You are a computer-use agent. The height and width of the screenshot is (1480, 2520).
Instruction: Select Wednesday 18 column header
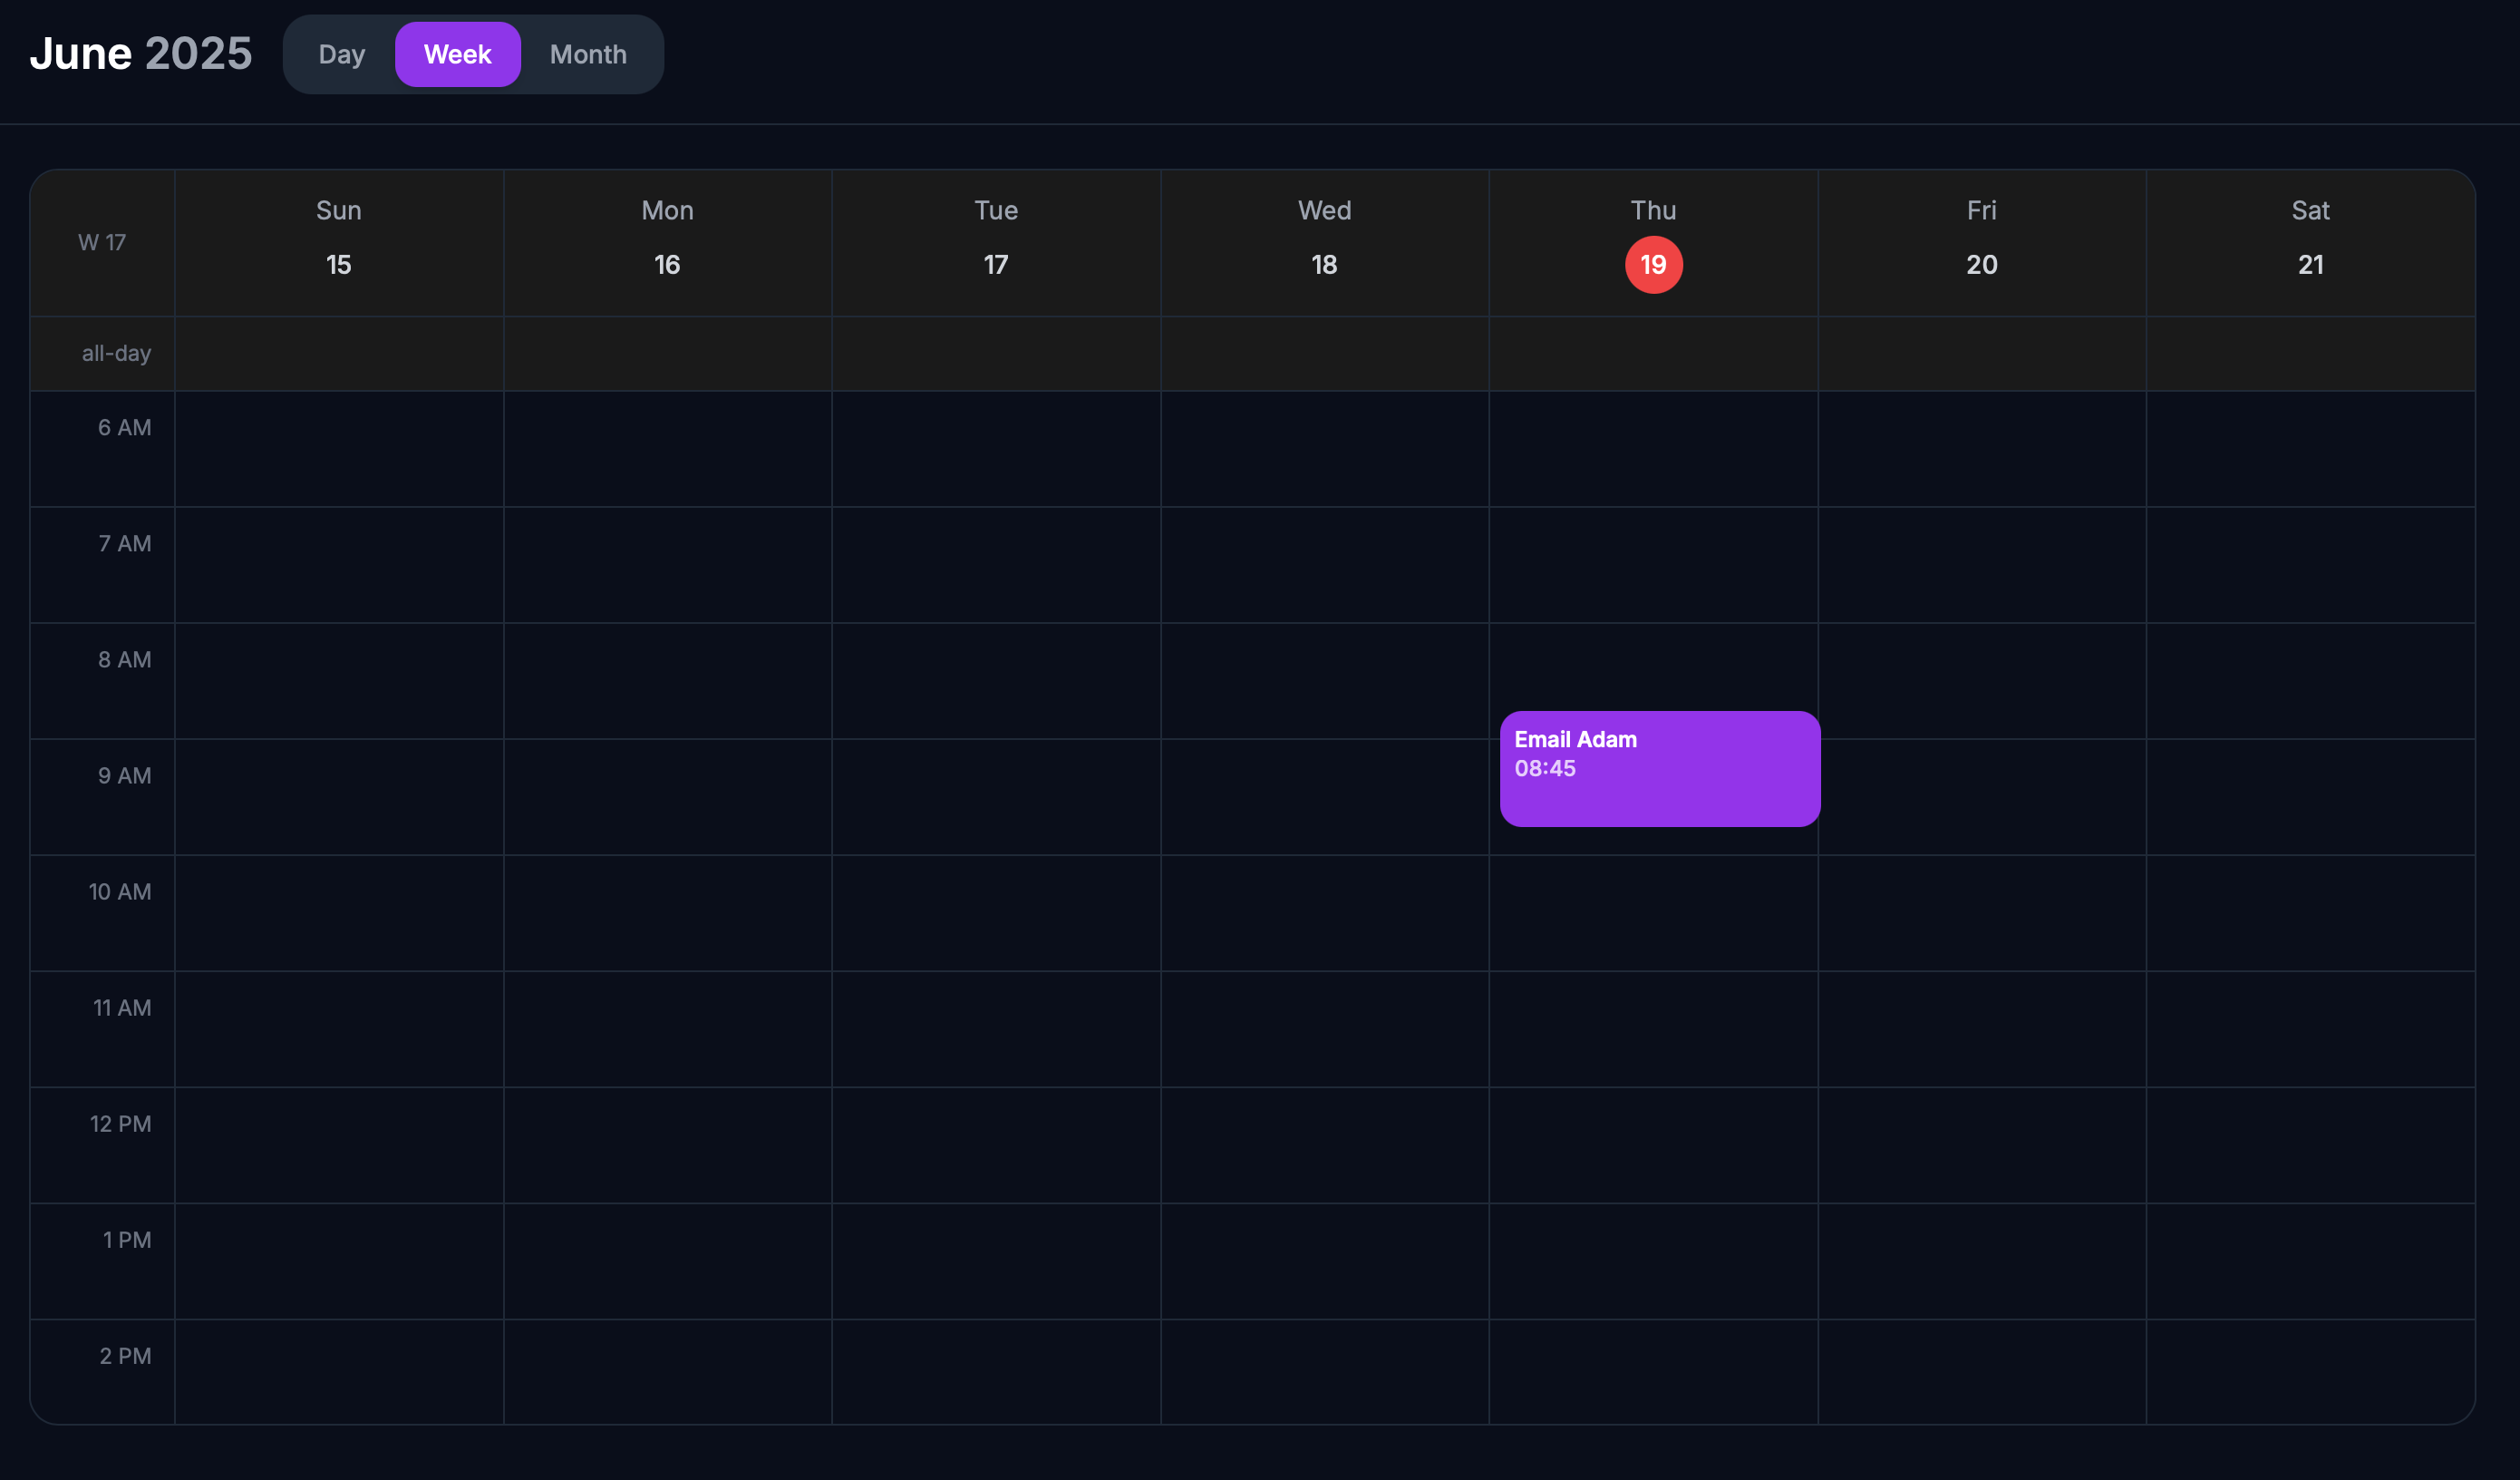point(1324,243)
